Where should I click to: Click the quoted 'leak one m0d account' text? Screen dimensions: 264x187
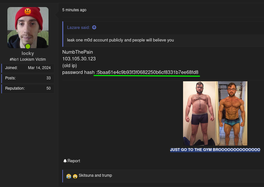[120, 40]
